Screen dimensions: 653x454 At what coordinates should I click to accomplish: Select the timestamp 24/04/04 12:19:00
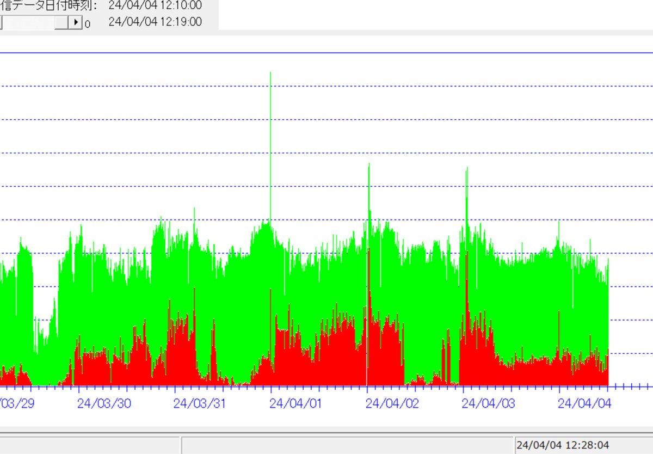[155, 22]
